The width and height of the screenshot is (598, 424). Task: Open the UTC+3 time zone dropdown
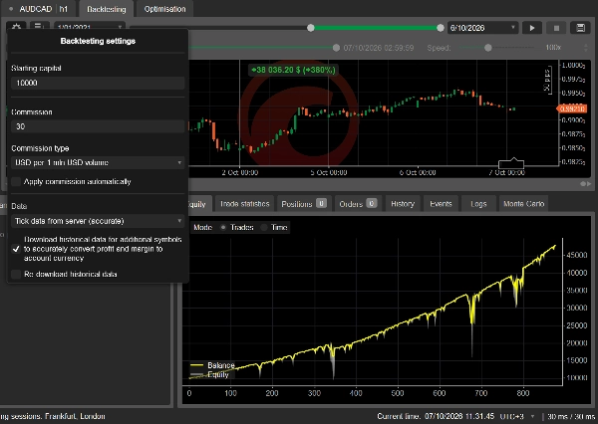coord(517,416)
